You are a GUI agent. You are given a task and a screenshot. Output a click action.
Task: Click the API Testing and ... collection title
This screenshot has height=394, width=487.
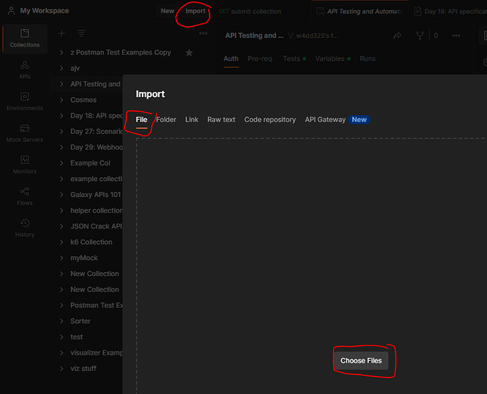254,35
